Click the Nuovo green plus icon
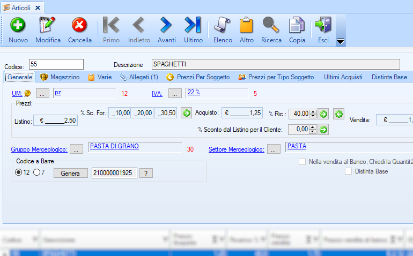413x256 pixels. click(x=18, y=25)
